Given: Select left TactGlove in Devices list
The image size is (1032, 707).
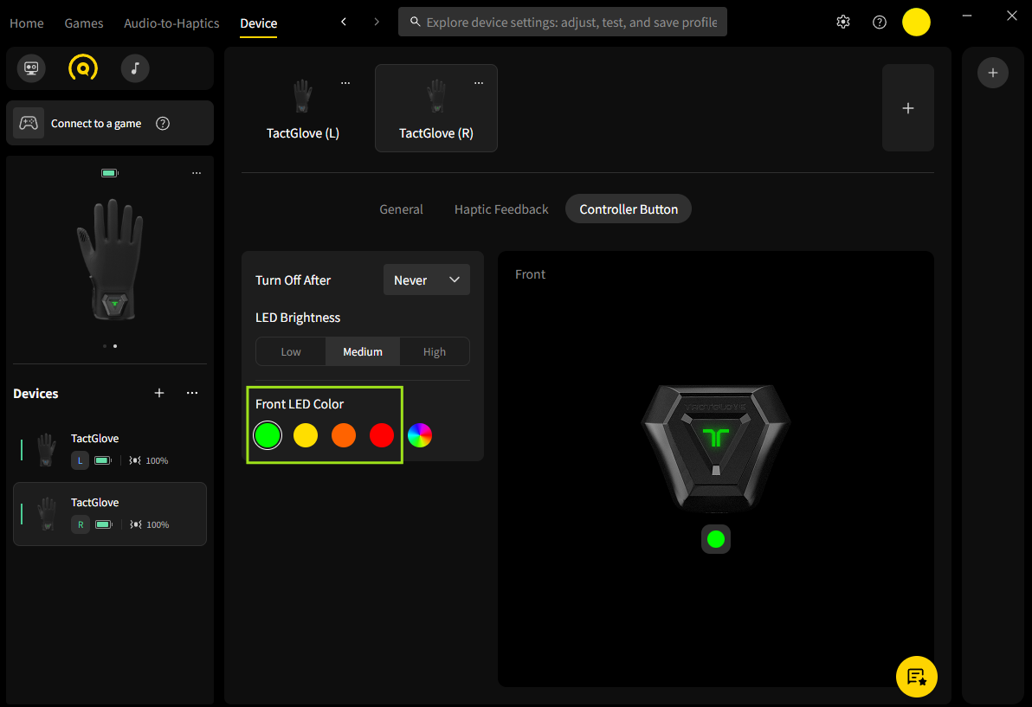Looking at the screenshot, I should click(110, 449).
